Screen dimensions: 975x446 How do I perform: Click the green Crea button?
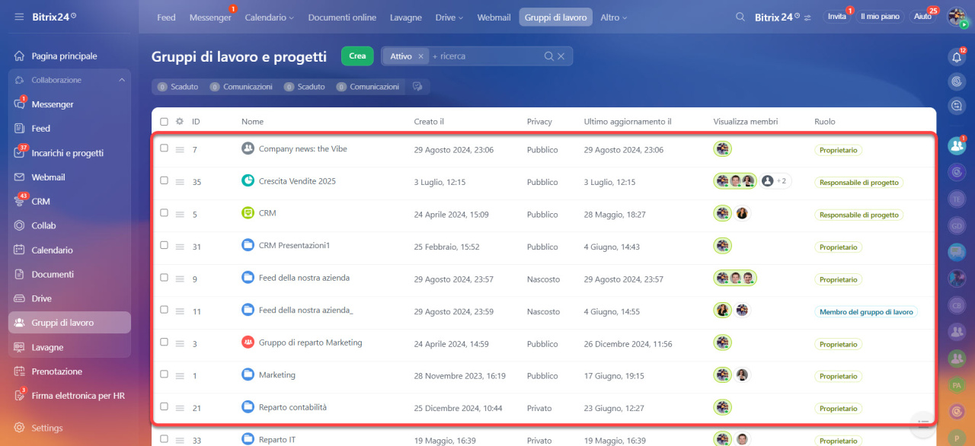pyautogui.click(x=357, y=56)
